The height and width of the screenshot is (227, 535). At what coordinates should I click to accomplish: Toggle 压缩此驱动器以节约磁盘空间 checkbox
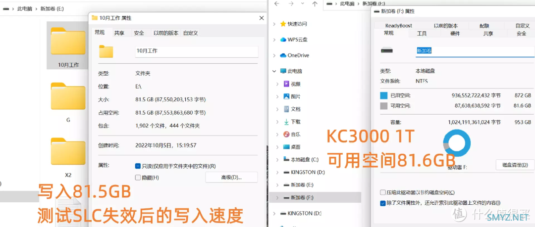(383, 192)
